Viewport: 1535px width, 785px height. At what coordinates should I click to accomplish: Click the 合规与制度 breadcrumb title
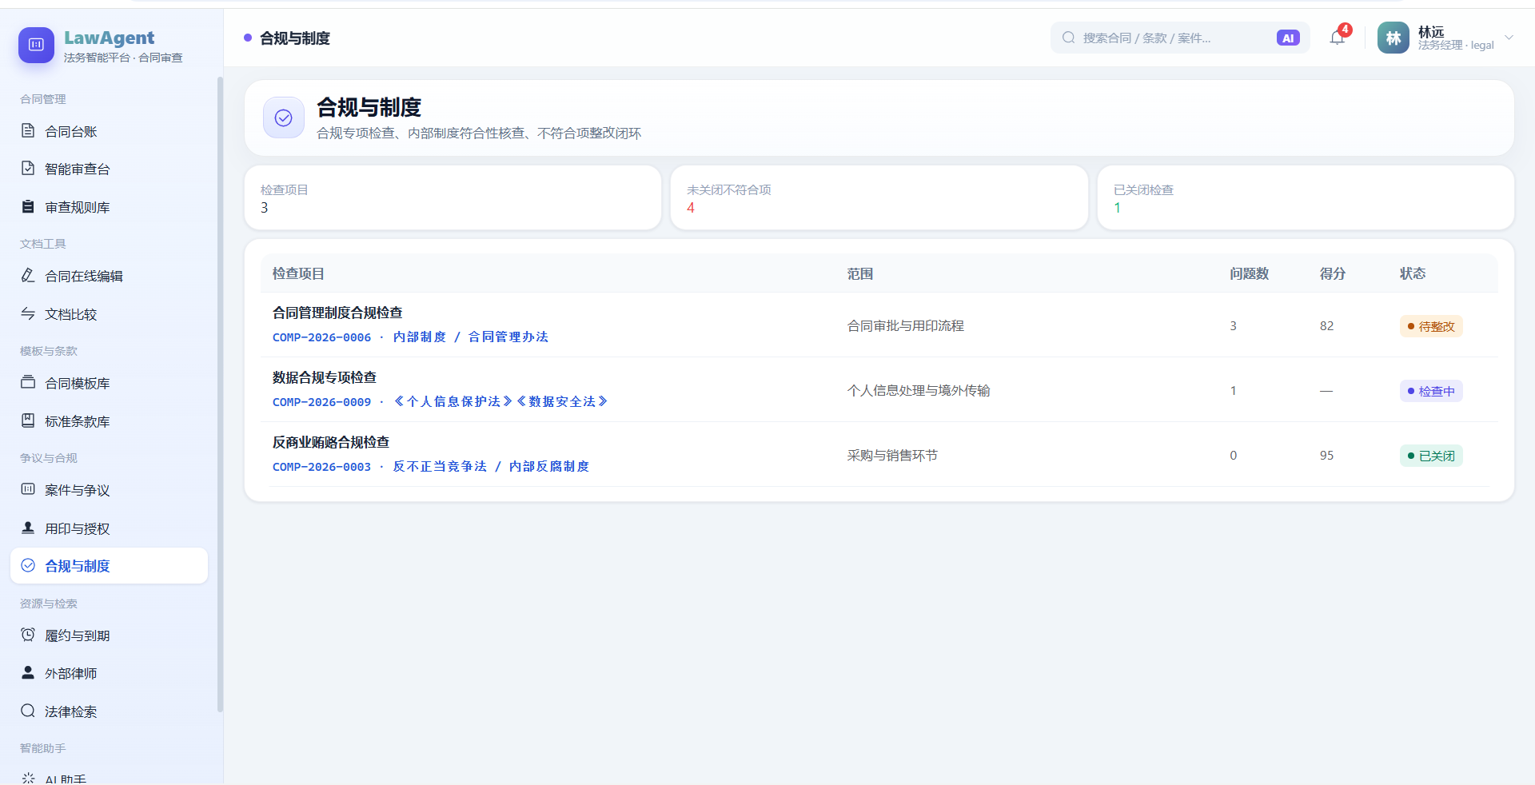(x=295, y=38)
